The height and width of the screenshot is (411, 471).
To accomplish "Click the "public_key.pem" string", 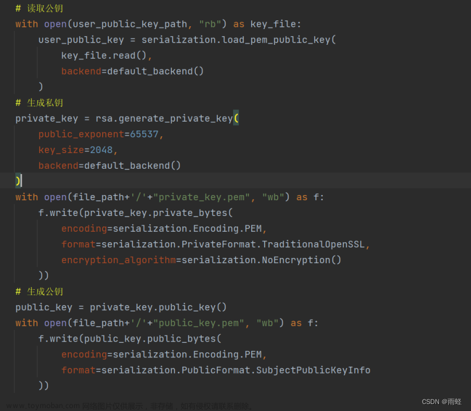I will tap(199, 323).
